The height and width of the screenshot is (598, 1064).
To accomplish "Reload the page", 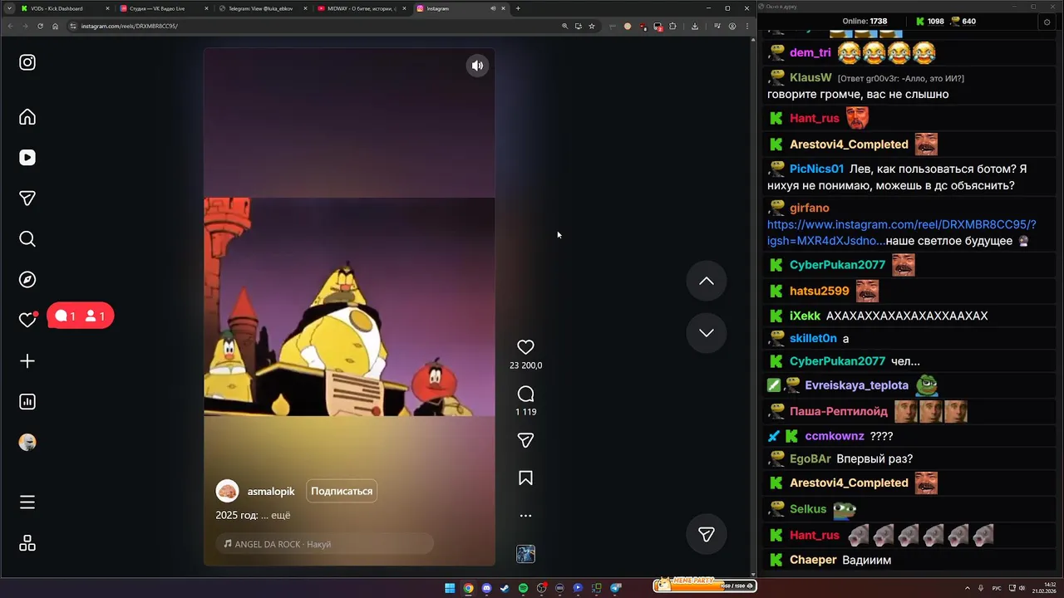I will coord(40,26).
